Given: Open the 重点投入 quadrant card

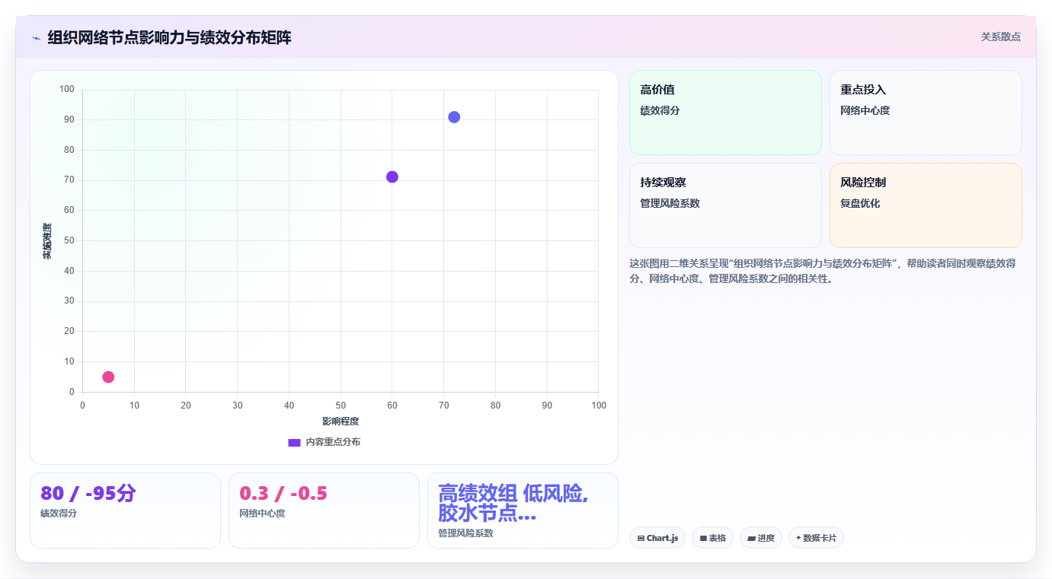Looking at the screenshot, I should (926, 113).
